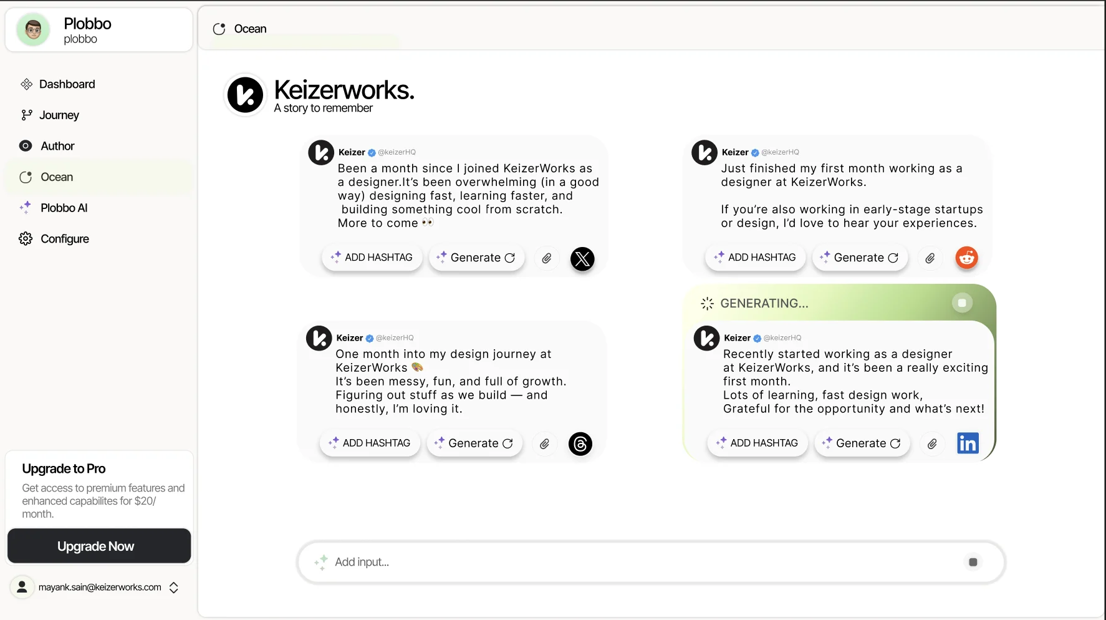The height and width of the screenshot is (620, 1106).
Task: Select Ocean in the sidebar
Action: tap(99, 177)
